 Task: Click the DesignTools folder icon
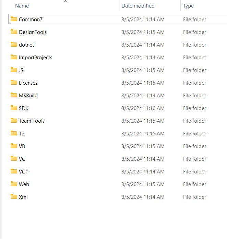click(14, 32)
